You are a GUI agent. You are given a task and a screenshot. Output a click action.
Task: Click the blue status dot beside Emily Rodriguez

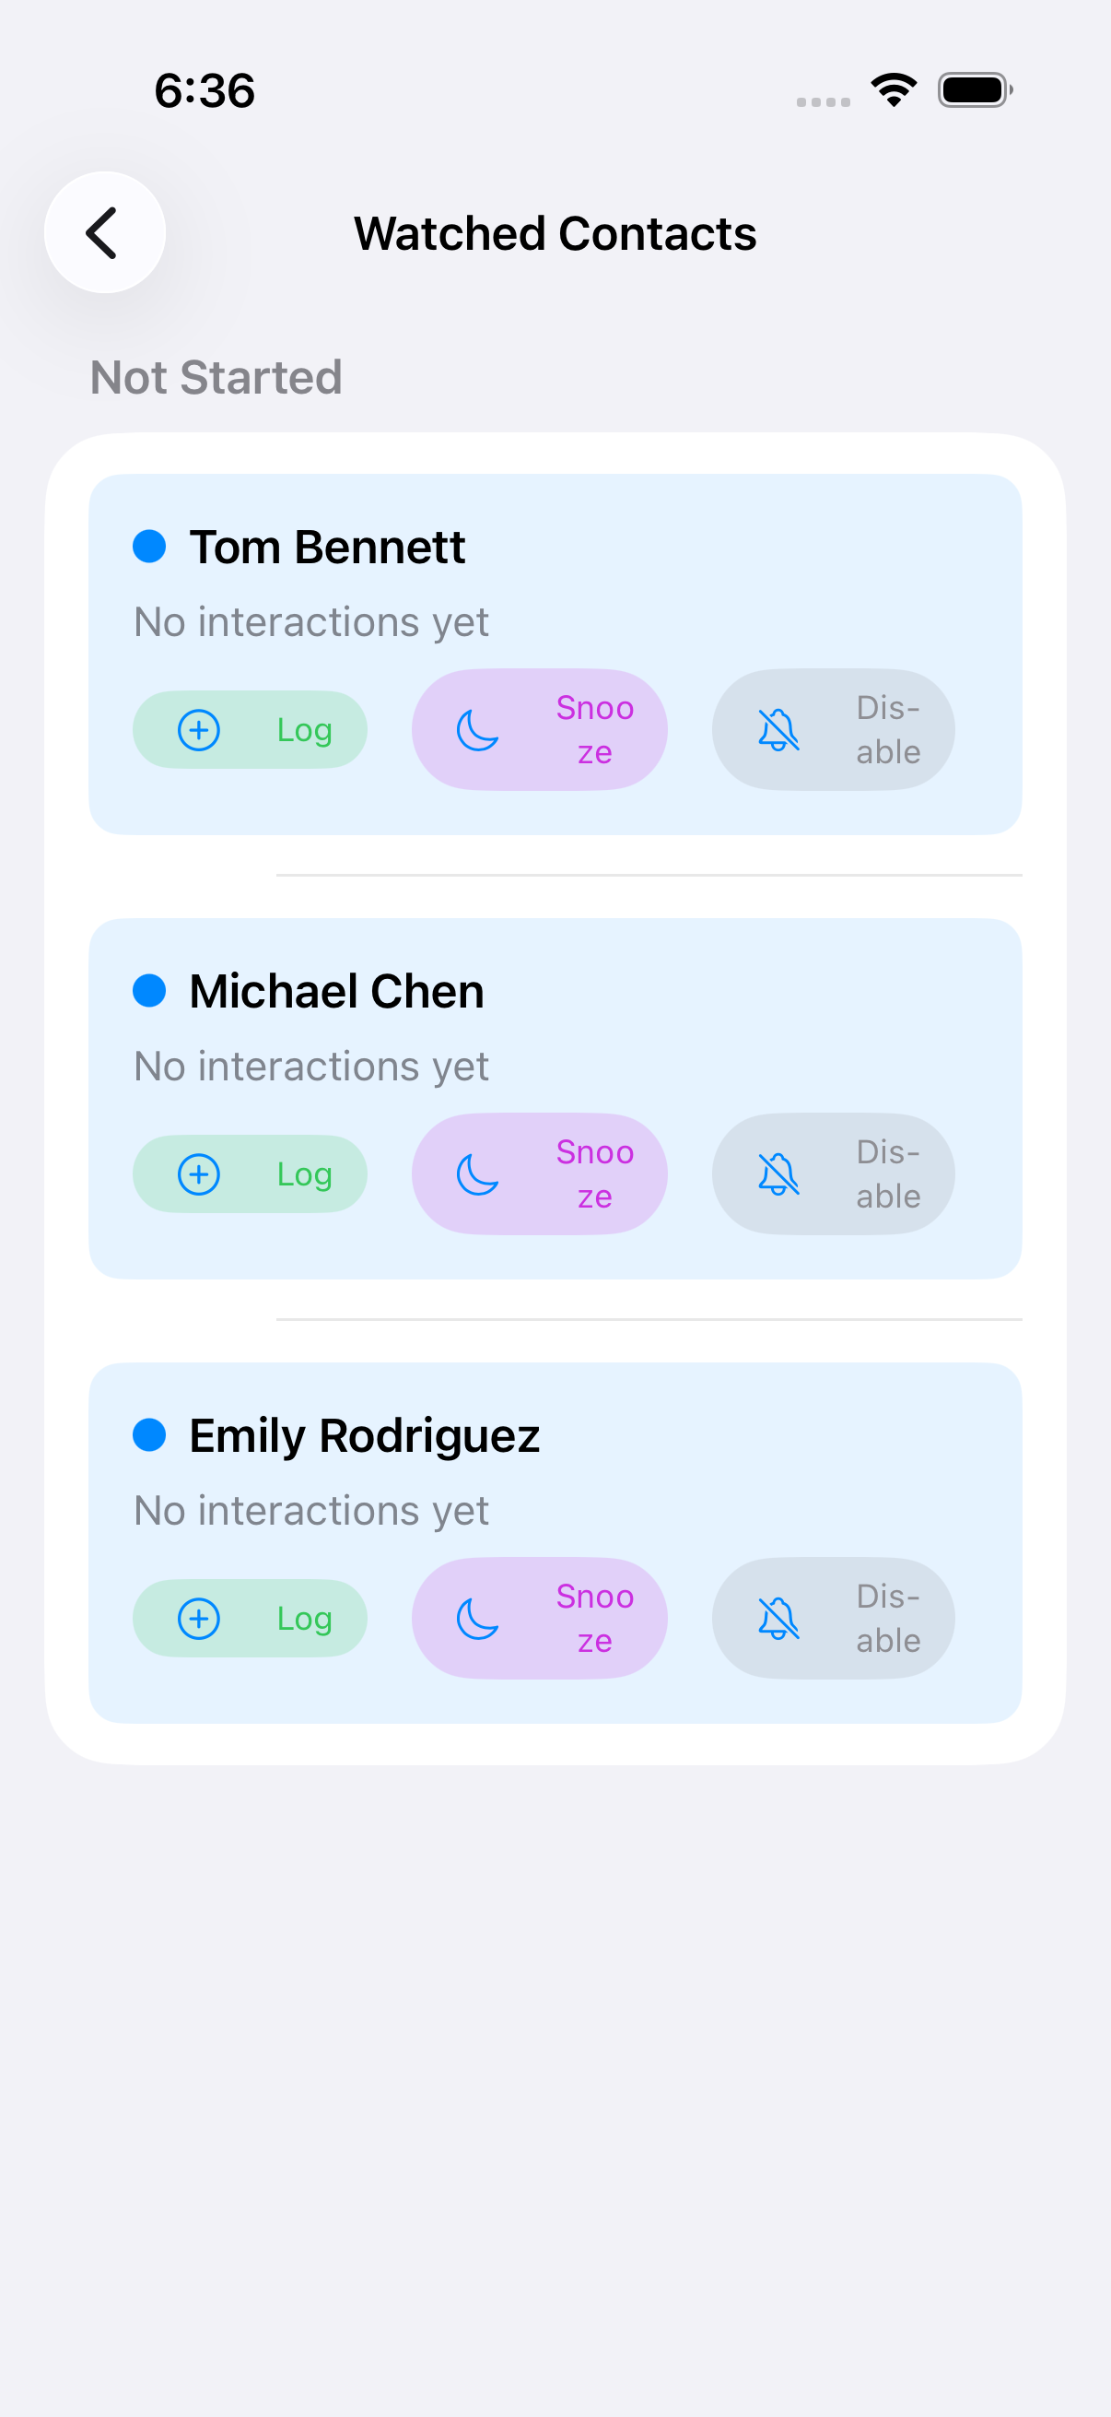tap(151, 1433)
